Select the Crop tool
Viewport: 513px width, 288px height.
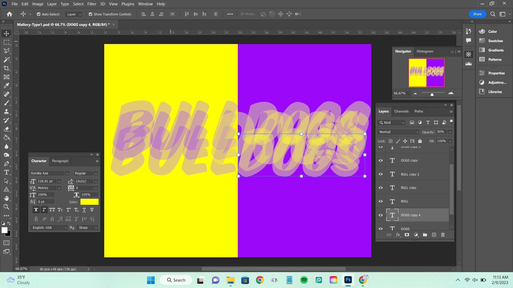coord(6,68)
